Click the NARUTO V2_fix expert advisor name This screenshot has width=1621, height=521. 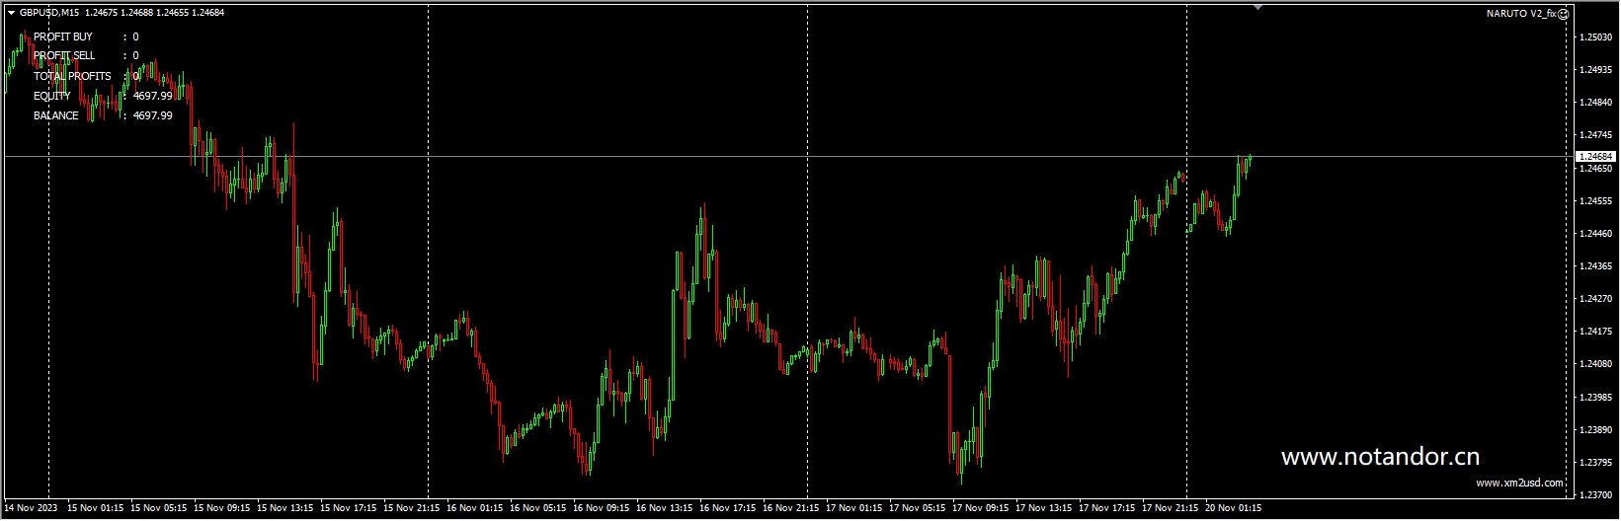pyautogui.click(x=1521, y=14)
